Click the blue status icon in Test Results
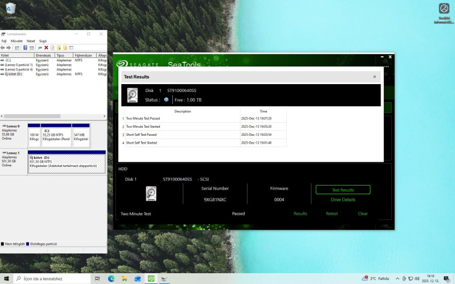This screenshot has width=455, height=284. [166, 100]
